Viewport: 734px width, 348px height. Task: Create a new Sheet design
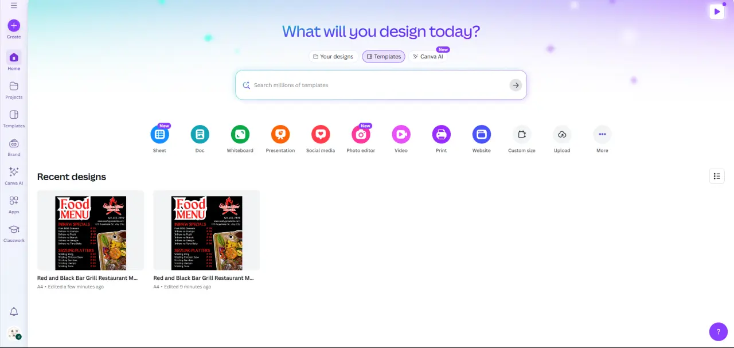(x=159, y=139)
